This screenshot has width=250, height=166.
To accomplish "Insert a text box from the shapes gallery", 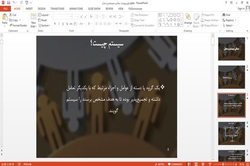I will (160, 15).
